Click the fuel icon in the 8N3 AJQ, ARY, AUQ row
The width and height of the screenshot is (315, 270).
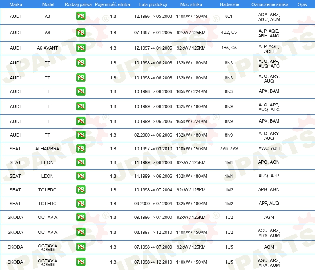click(x=81, y=78)
